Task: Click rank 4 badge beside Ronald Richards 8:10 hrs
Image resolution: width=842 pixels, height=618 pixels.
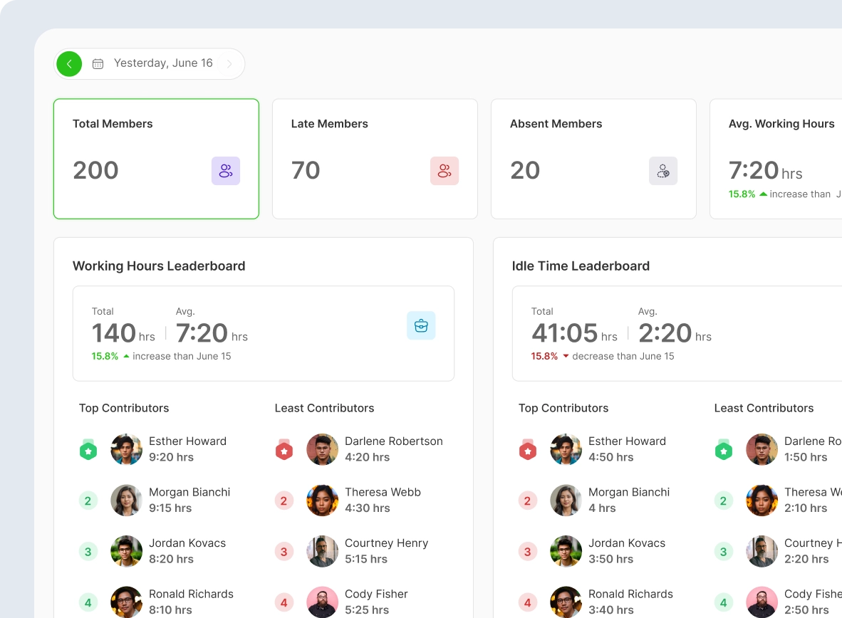Action: click(x=88, y=602)
